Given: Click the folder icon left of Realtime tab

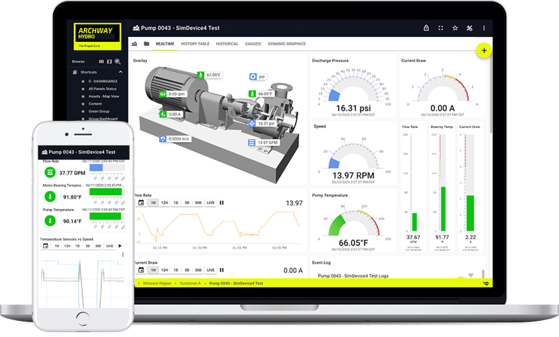Looking at the screenshot, I should tap(147, 44).
